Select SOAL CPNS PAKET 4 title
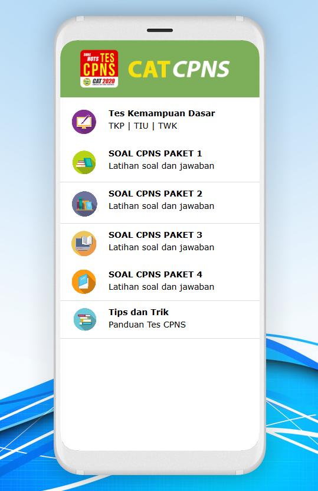Screen dimensions: 318x491 click(x=155, y=274)
